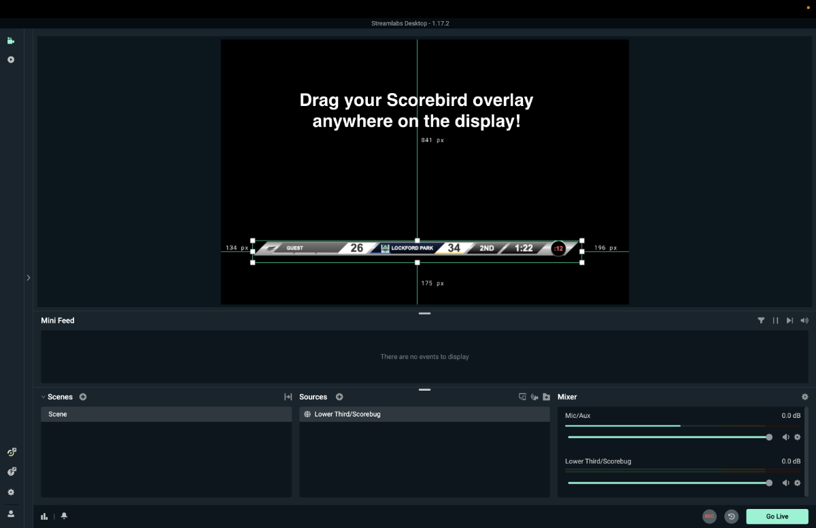Screen dimensions: 816x528
Task: Open app Settings gear in the sidebar
Action: (x=11, y=492)
